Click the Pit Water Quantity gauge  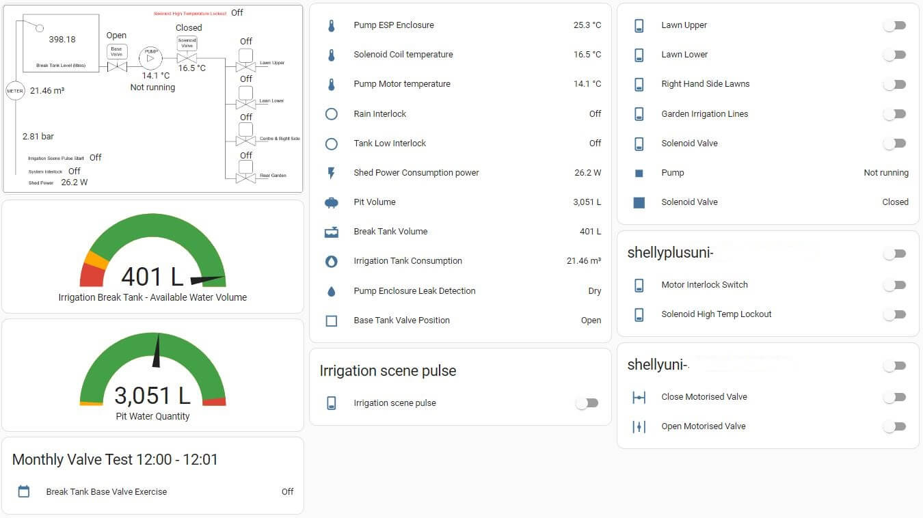click(x=152, y=377)
